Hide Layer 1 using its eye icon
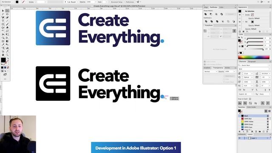Viewport: 272px width, 153px height. 240,138
